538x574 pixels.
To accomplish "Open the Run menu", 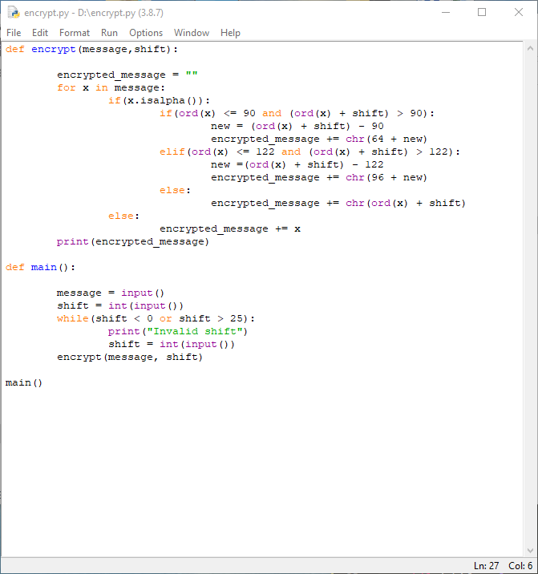I will tap(109, 33).
